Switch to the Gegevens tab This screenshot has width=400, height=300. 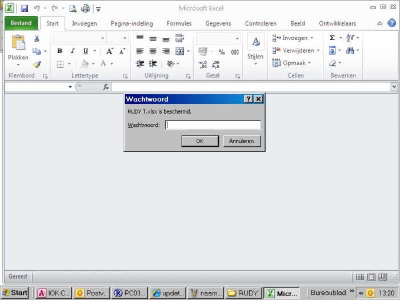[218, 23]
